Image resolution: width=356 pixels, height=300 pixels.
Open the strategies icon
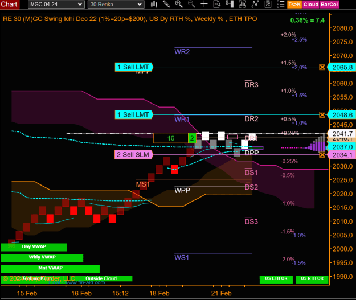268,4
